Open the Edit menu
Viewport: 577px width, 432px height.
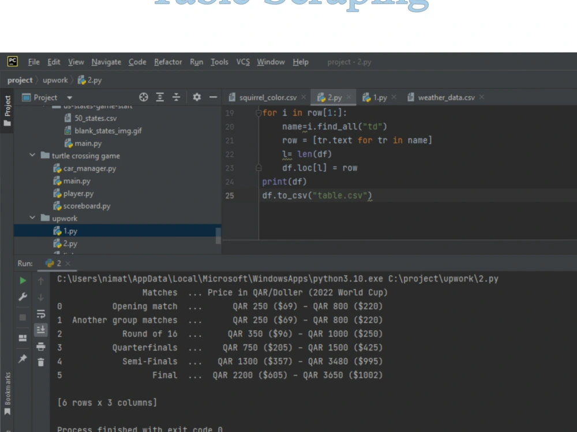(x=54, y=62)
